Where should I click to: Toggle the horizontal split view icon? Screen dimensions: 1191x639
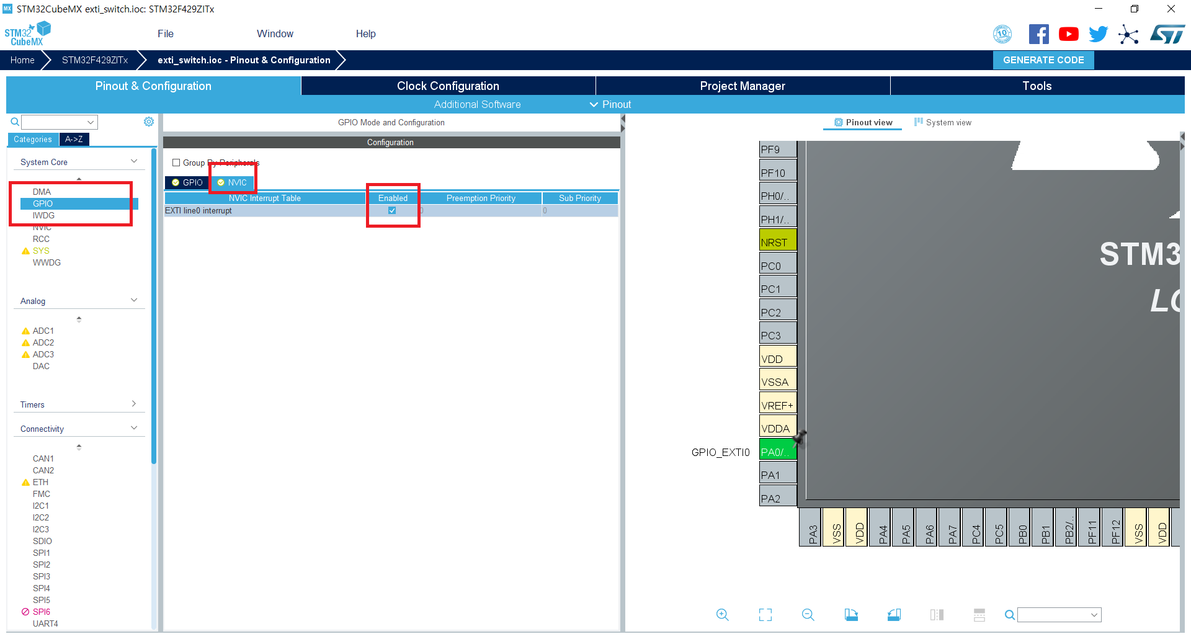pos(979,614)
